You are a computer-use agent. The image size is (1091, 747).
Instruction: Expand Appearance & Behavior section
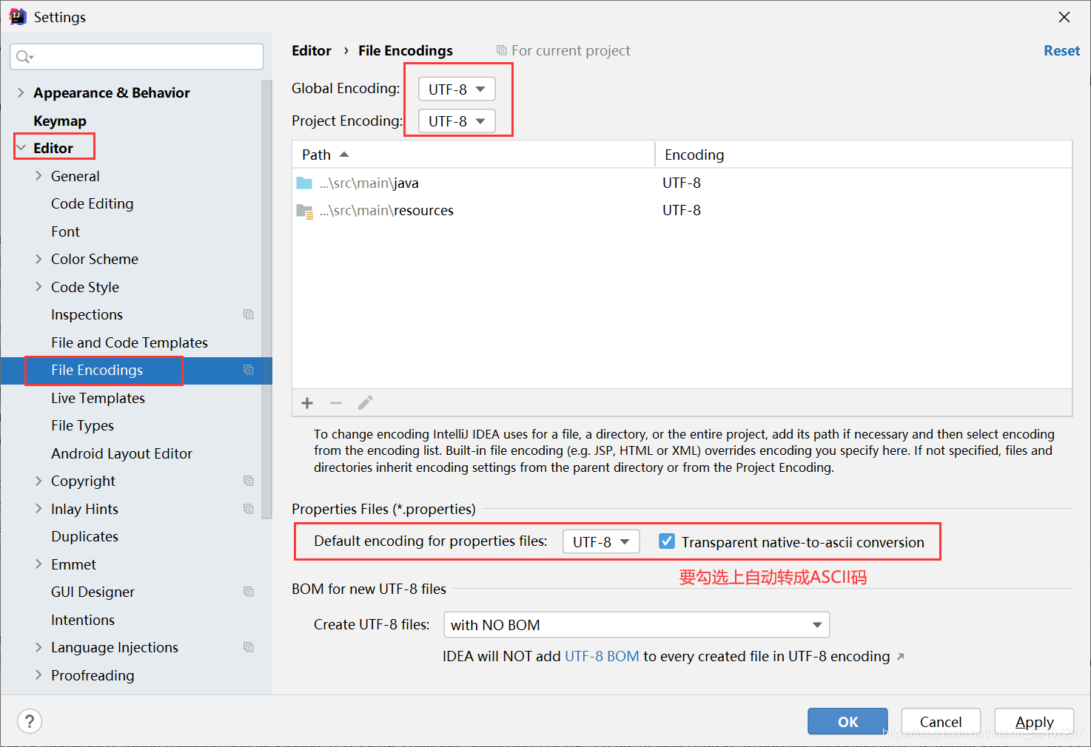[x=21, y=92]
